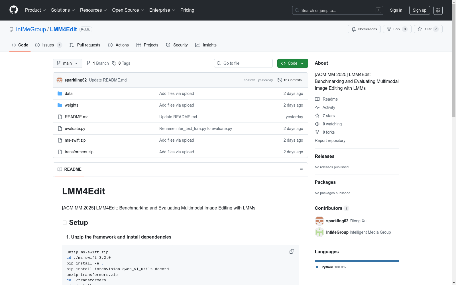This screenshot has height=285, width=456.
Task: Star the repository with the star icon
Action: point(420,29)
